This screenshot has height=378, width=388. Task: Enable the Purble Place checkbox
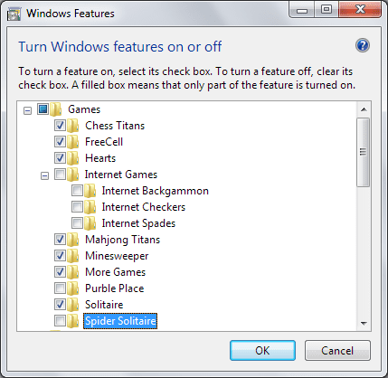[x=60, y=288]
